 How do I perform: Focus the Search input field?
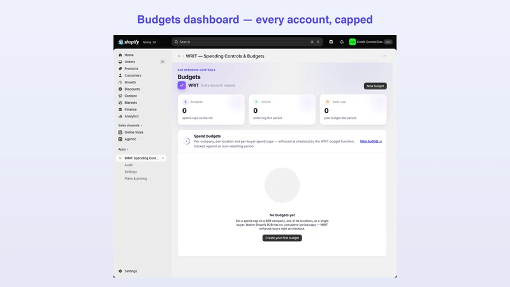(x=247, y=42)
